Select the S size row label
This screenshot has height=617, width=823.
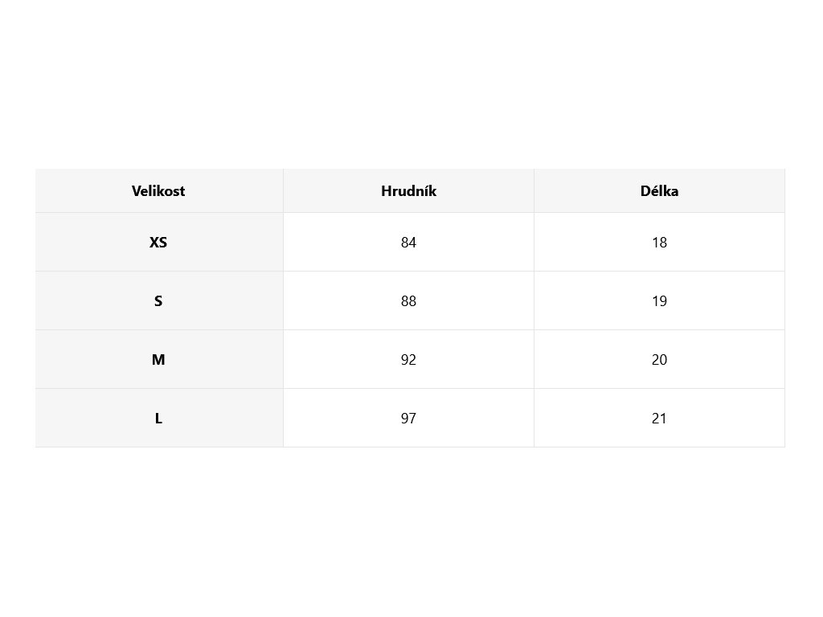(158, 301)
